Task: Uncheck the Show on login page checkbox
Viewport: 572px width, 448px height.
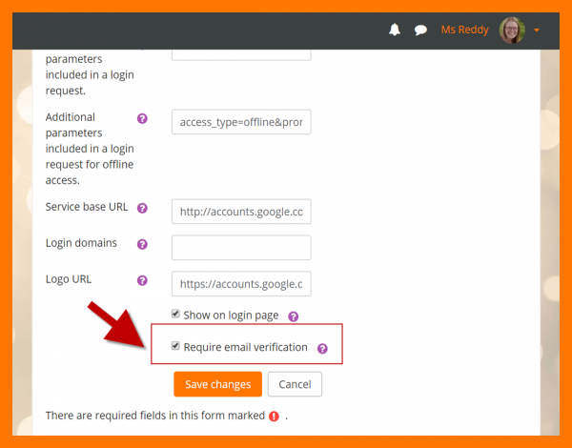Action: click(x=175, y=315)
